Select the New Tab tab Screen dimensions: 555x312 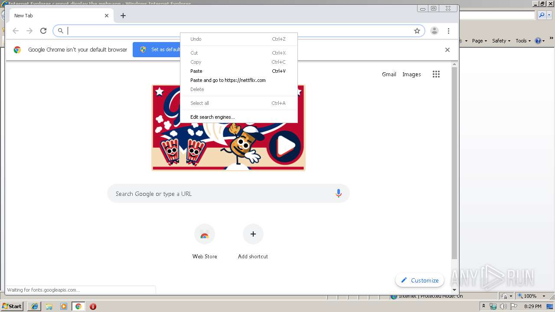[x=62, y=16]
